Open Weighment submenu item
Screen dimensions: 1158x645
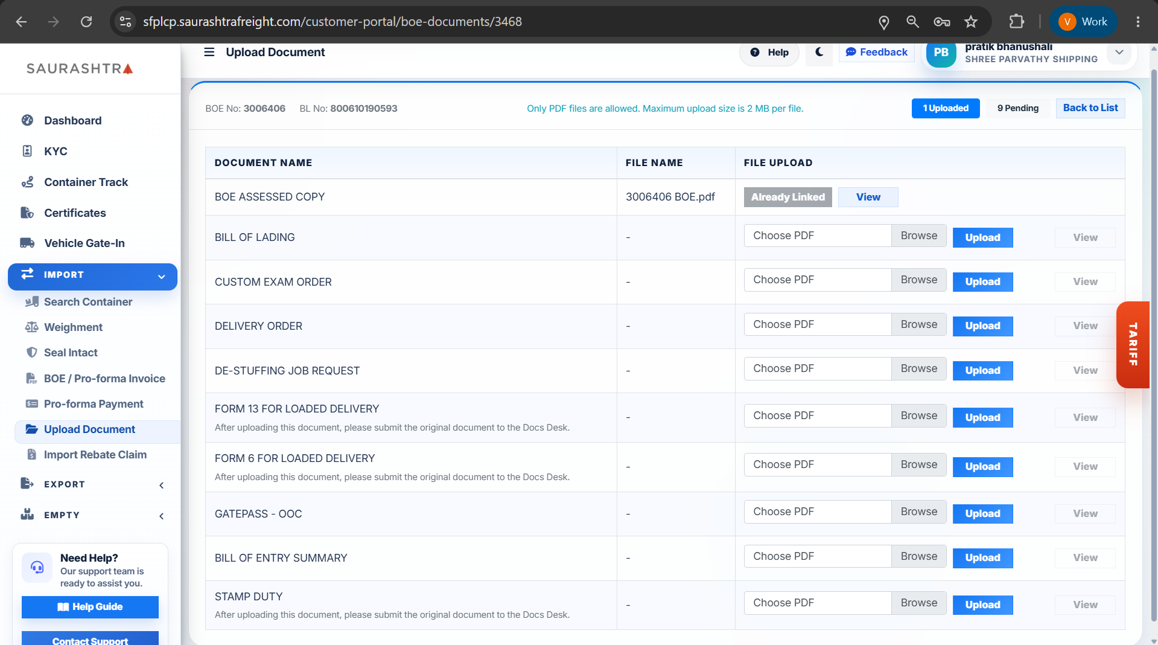(73, 327)
